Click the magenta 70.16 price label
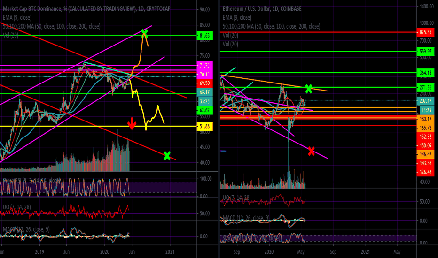Screen dimensions: 438x258 [205, 74]
